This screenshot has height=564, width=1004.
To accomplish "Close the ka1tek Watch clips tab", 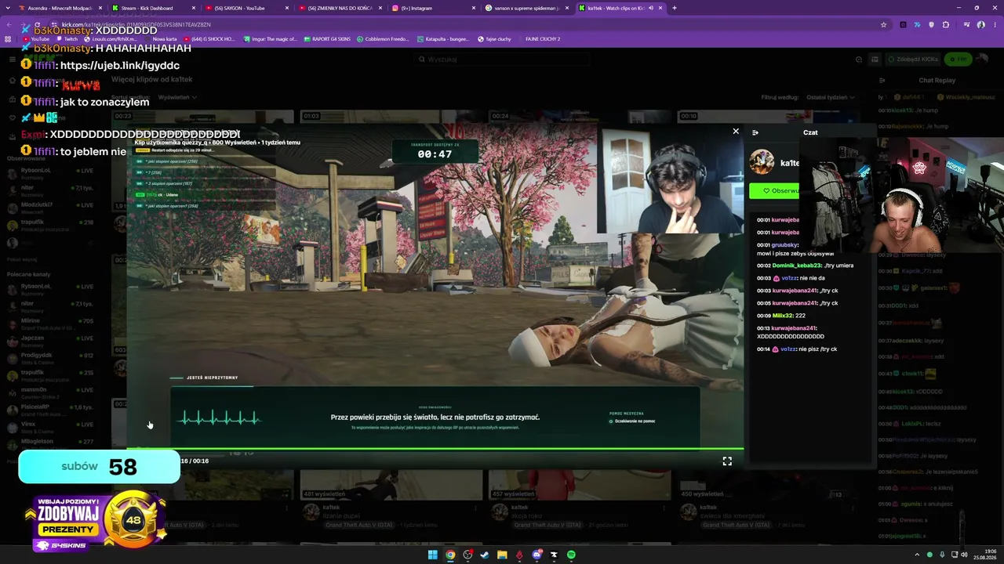I will (x=660, y=8).
